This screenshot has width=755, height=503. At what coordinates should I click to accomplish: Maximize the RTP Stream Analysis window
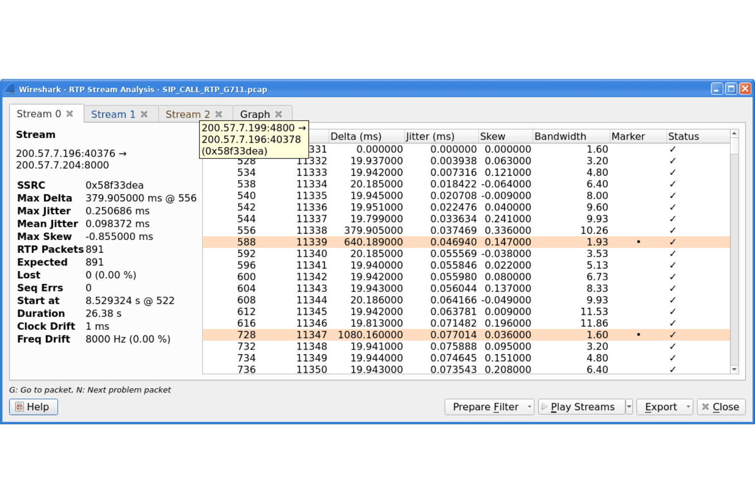[x=731, y=89]
